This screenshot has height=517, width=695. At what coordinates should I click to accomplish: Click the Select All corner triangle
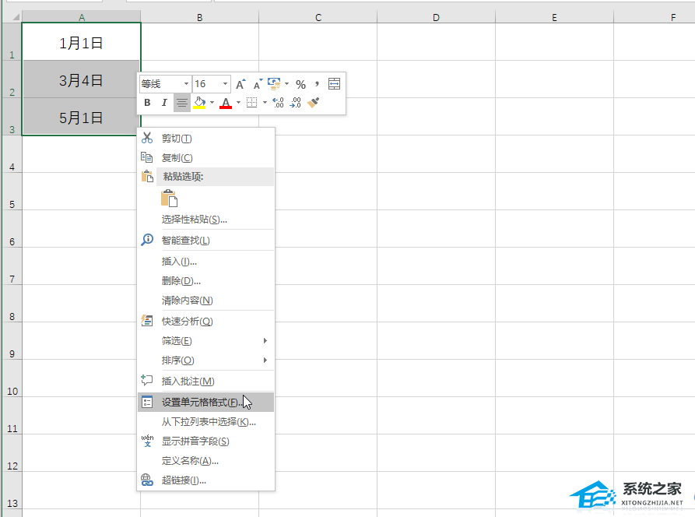tap(16, 17)
